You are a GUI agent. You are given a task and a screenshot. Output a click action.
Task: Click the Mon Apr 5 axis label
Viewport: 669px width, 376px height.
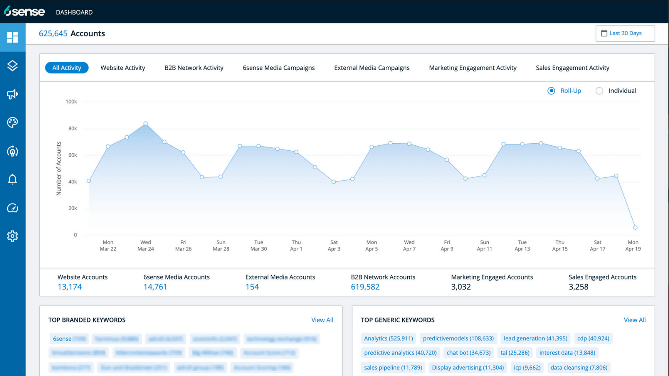coord(372,246)
